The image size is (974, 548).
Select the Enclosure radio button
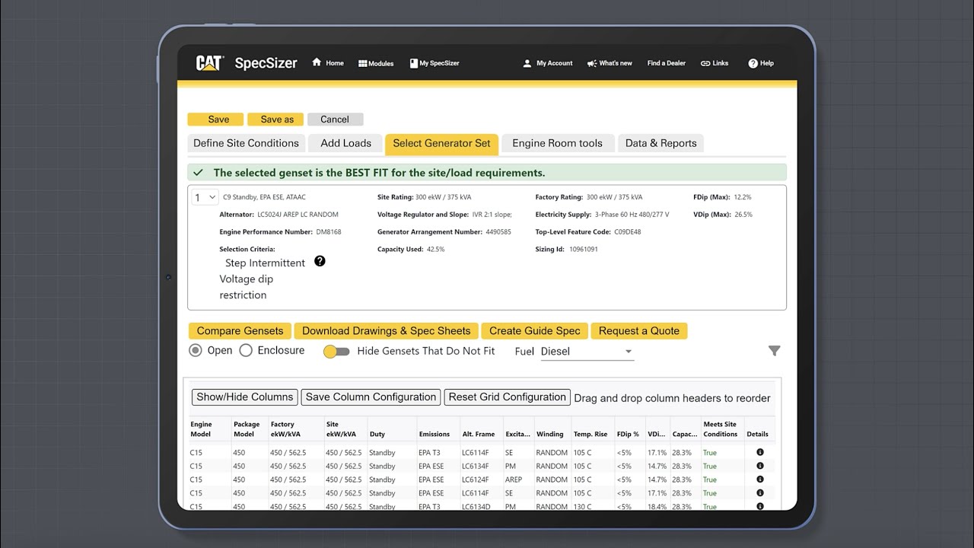pos(246,350)
